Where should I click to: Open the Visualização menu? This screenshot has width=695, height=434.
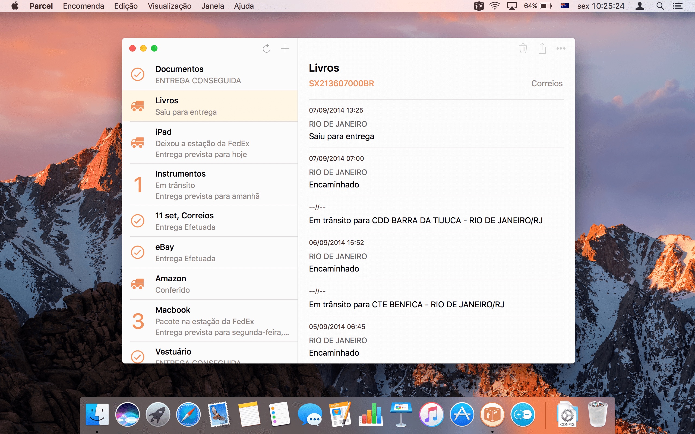click(x=169, y=6)
